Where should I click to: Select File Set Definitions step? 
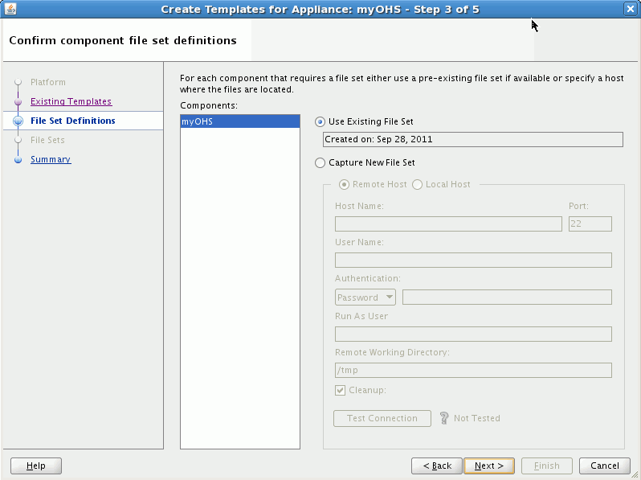click(73, 121)
